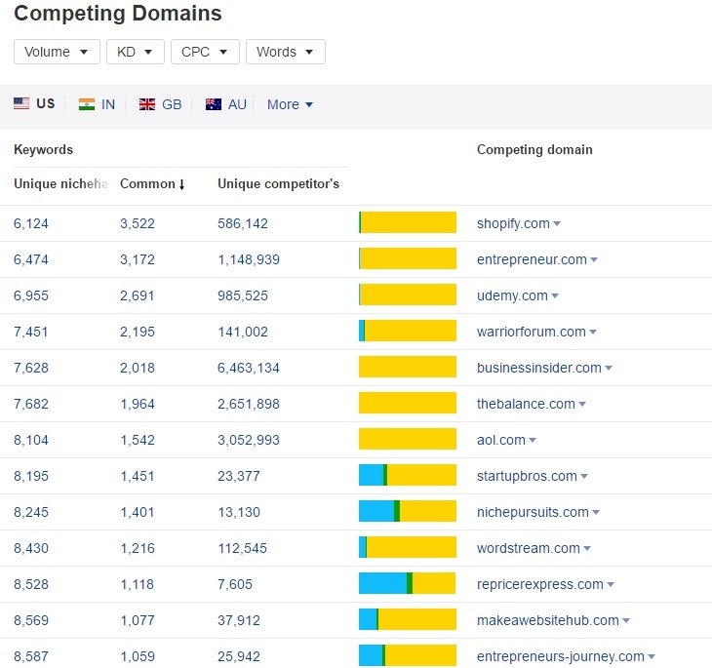Open the Words filter dropdown
The width and height of the screenshot is (712, 668).
(285, 52)
